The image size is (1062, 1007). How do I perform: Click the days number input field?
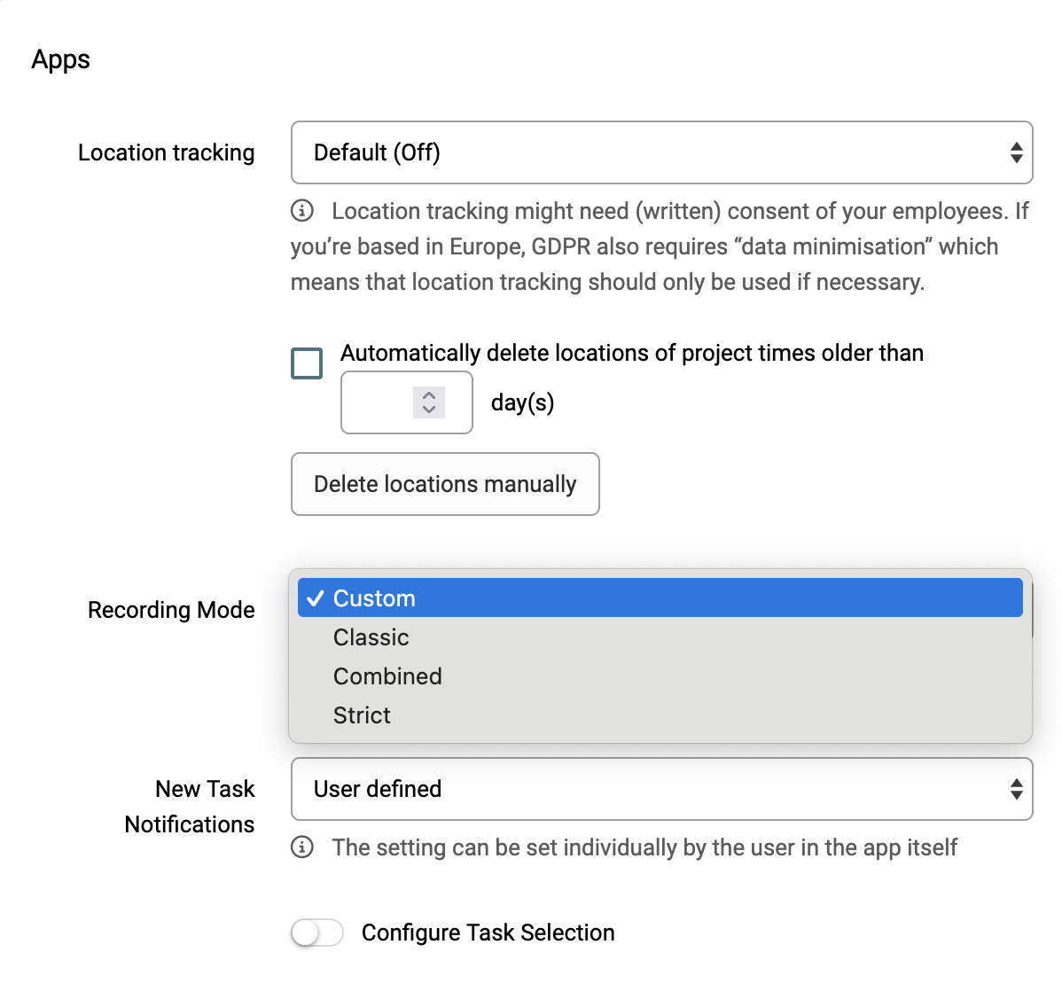(x=406, y=402)
